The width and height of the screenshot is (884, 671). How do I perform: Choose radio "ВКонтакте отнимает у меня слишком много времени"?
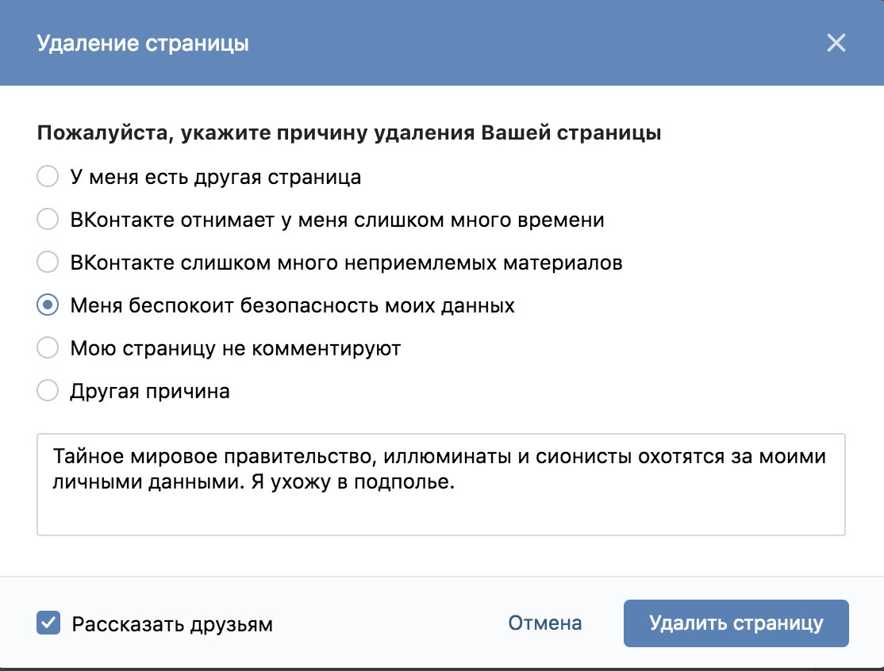click(48, 220)
